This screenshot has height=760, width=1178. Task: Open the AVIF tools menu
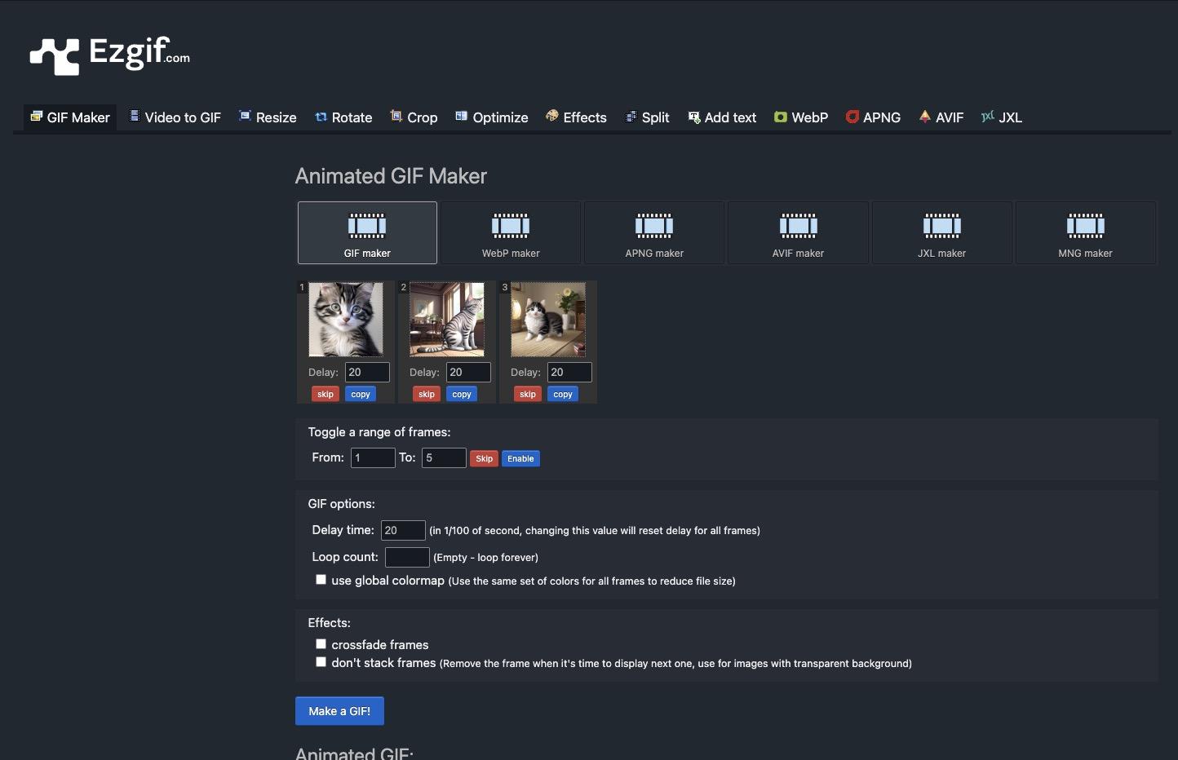[x=941, y=117]
